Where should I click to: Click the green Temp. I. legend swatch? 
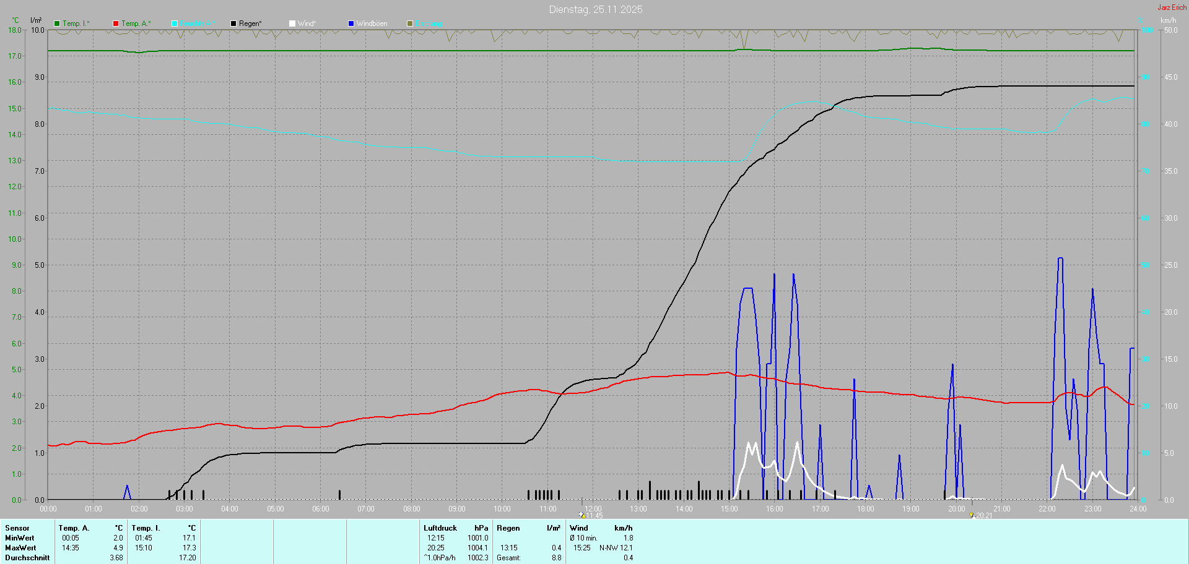pyautogui.click(x=57, y=23)
